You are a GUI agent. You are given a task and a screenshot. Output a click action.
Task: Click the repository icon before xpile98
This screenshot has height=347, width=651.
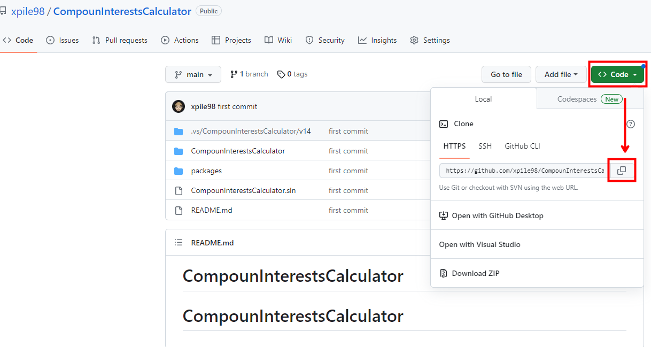coord(3,11)
